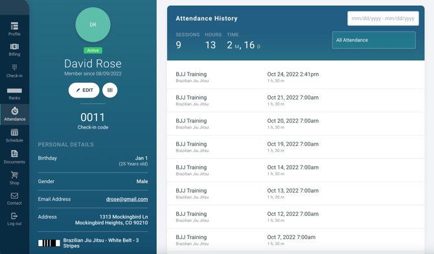
Task: Open the Profile sidebar icon
Action: point(14,26)
